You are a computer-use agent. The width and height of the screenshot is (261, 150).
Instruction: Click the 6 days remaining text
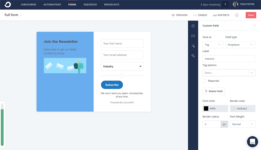(210, 5)
